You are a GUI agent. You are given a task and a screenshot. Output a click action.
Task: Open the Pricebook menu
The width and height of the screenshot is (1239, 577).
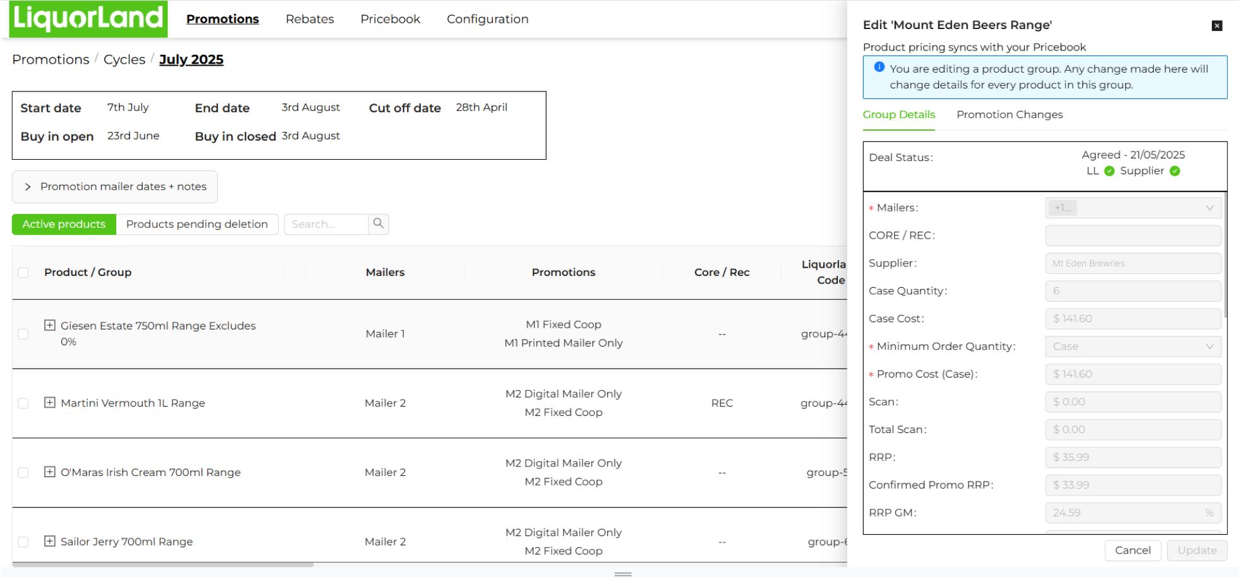click(x=390, y=20)
